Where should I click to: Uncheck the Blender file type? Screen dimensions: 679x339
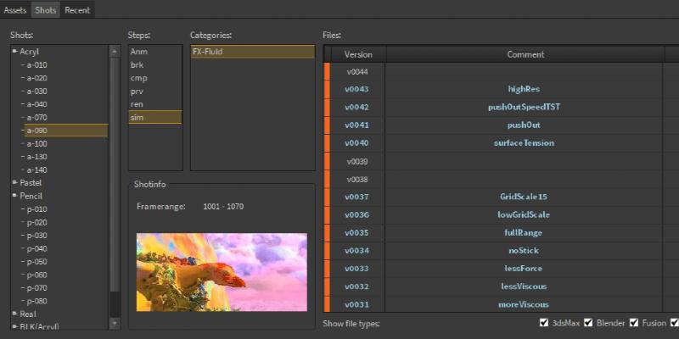pyautogui.click(x=588, y=324)
